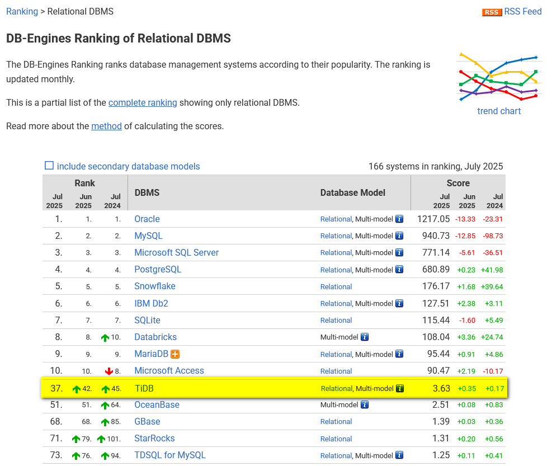Click info icon in TDSQL for MySQL row
The image size is (552, 466).
(399, 455)
